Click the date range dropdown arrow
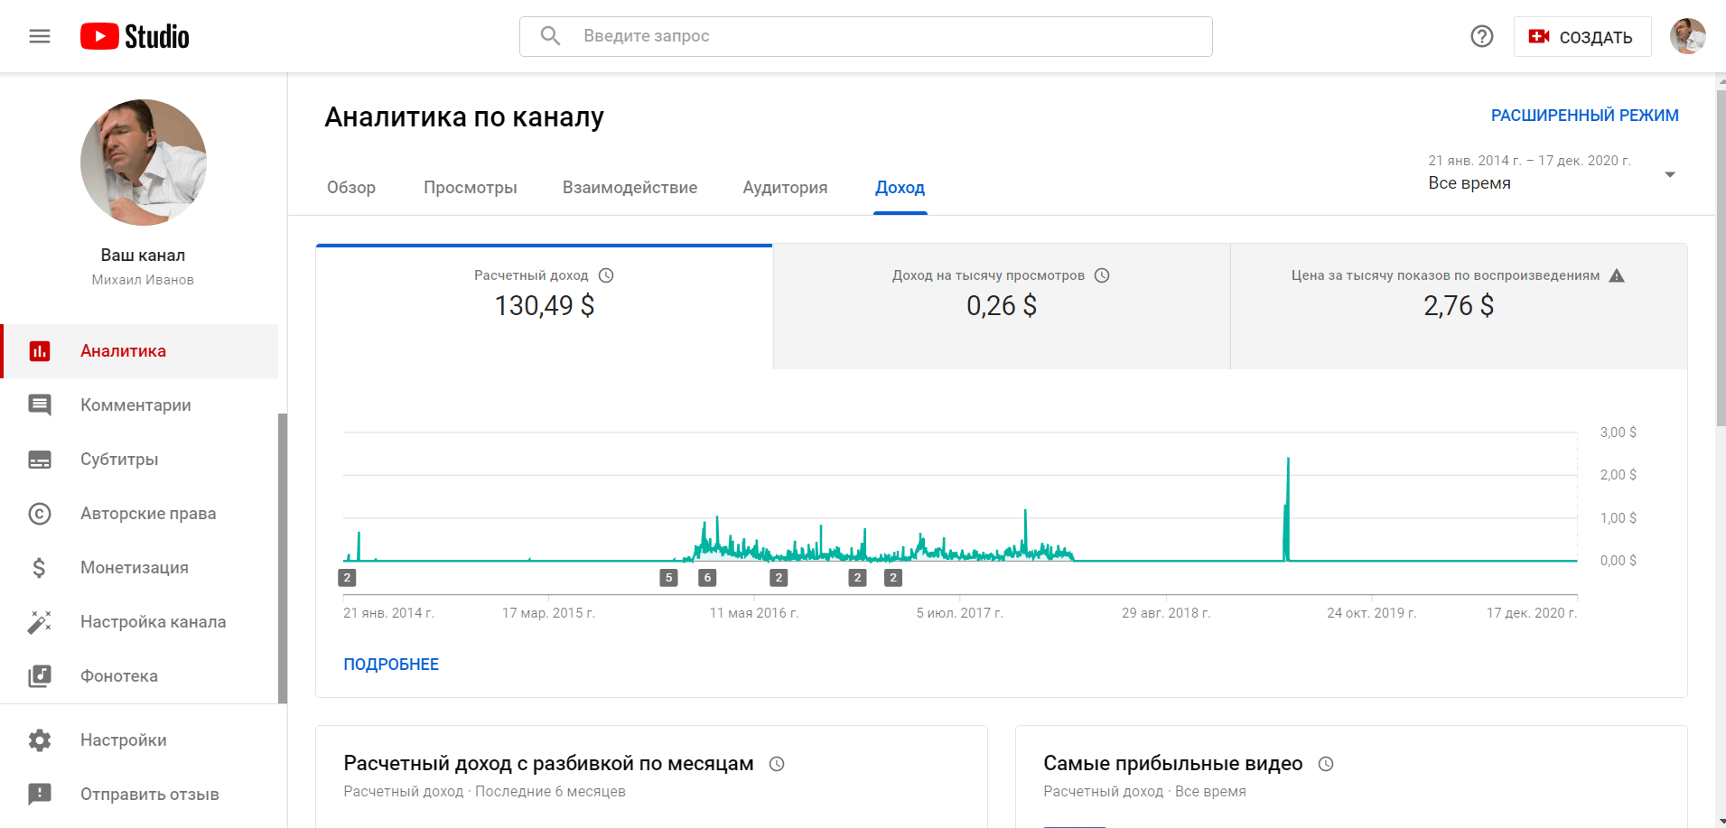Image resolution: width=1726 pixels, height=828 pixels. click(1670, 174)
